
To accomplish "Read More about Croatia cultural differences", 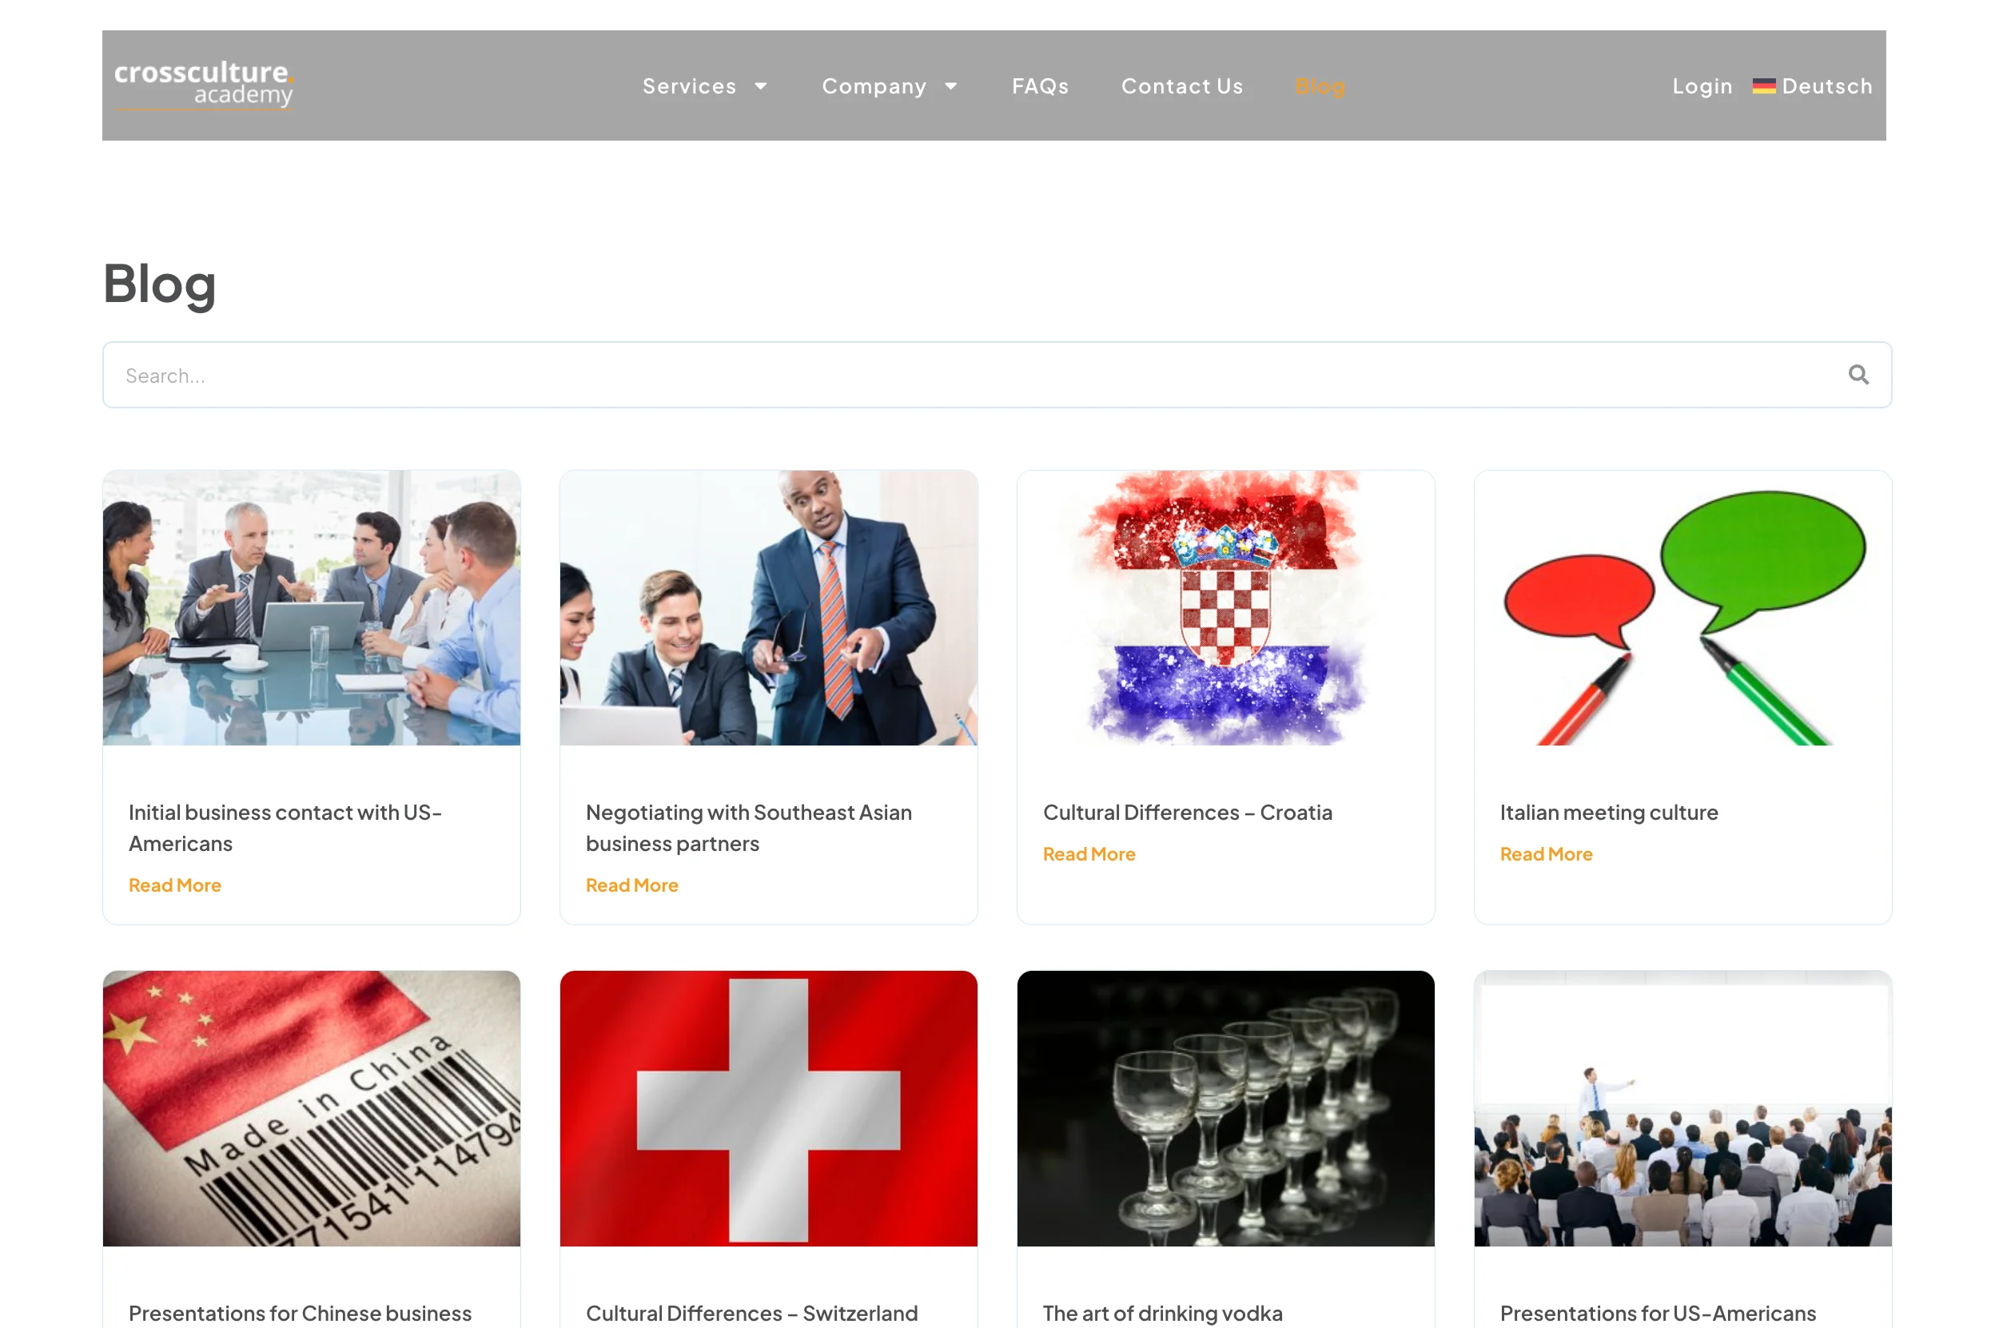I will click(1088, 853).
